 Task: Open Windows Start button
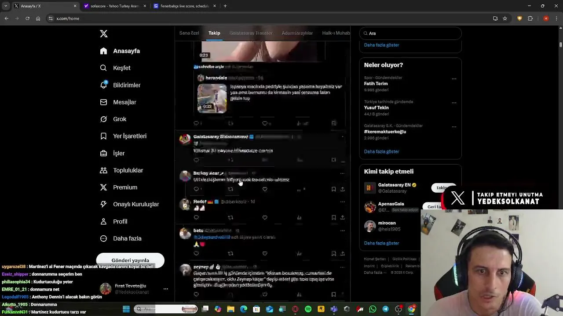(126, 309)
